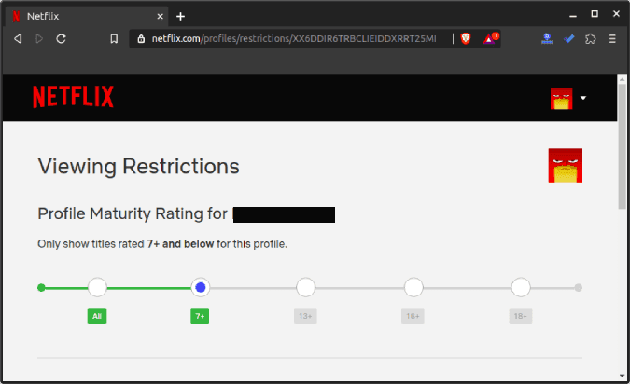
Task: Open the Extensions puzzle piece menu
Action: pos(590,38)
